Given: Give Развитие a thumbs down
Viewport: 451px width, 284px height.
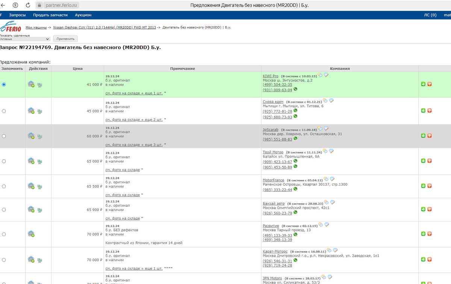Looking at the screenshot, I should (430, 234).
